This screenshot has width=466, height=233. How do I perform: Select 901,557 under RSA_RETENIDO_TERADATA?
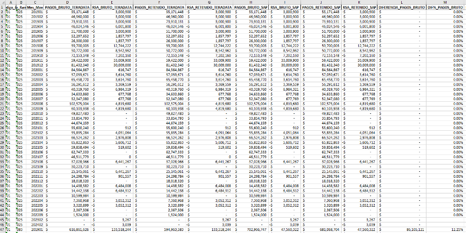point(209,176)
